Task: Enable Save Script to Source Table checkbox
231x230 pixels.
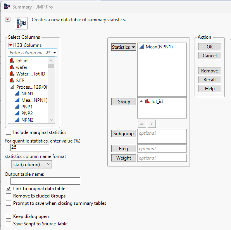Action: tap(9, 224)
